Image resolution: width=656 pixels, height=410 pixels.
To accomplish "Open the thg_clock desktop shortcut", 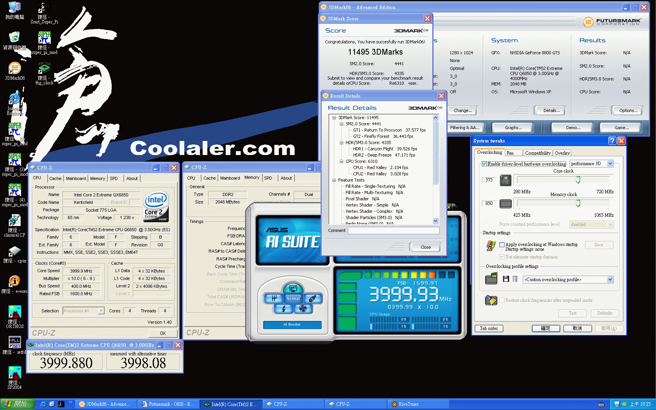I will (44, 74).
